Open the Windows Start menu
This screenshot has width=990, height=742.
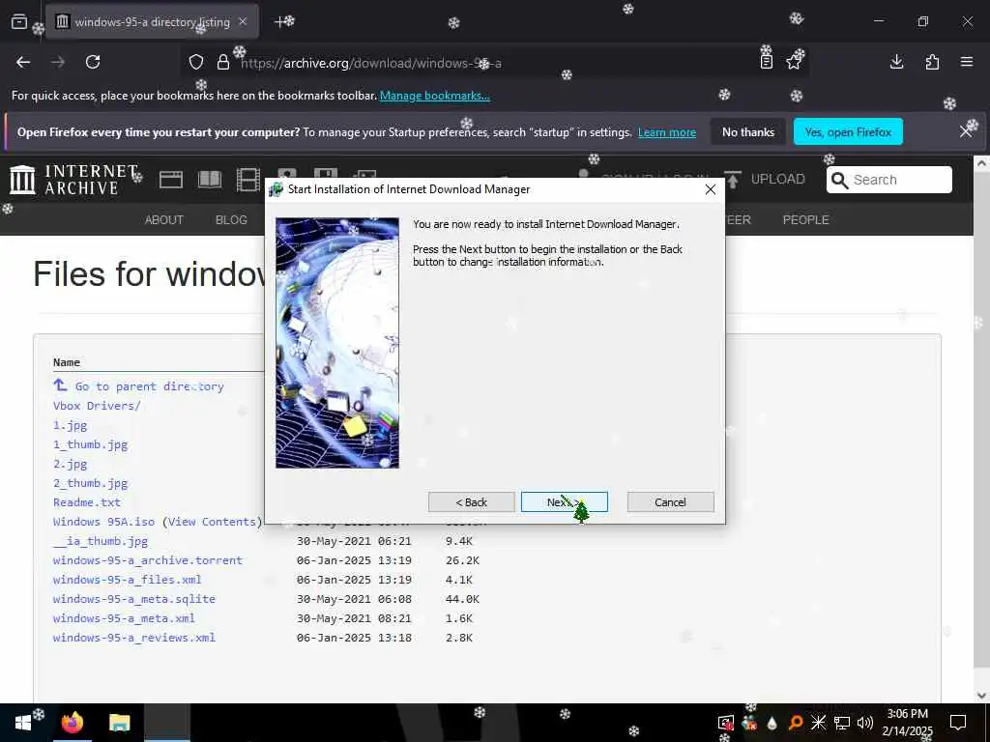pos(23,723)
